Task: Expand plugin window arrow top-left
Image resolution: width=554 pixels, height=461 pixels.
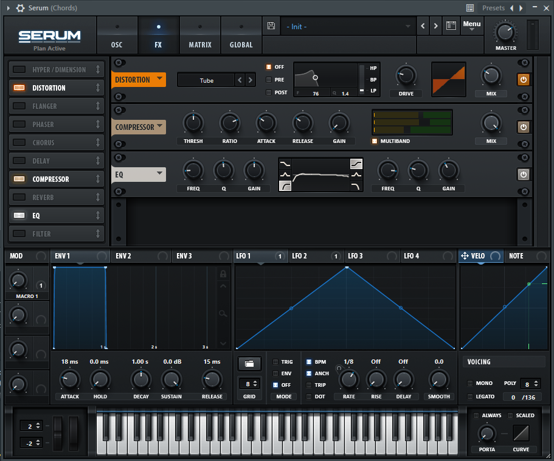Action: (9, 8)
